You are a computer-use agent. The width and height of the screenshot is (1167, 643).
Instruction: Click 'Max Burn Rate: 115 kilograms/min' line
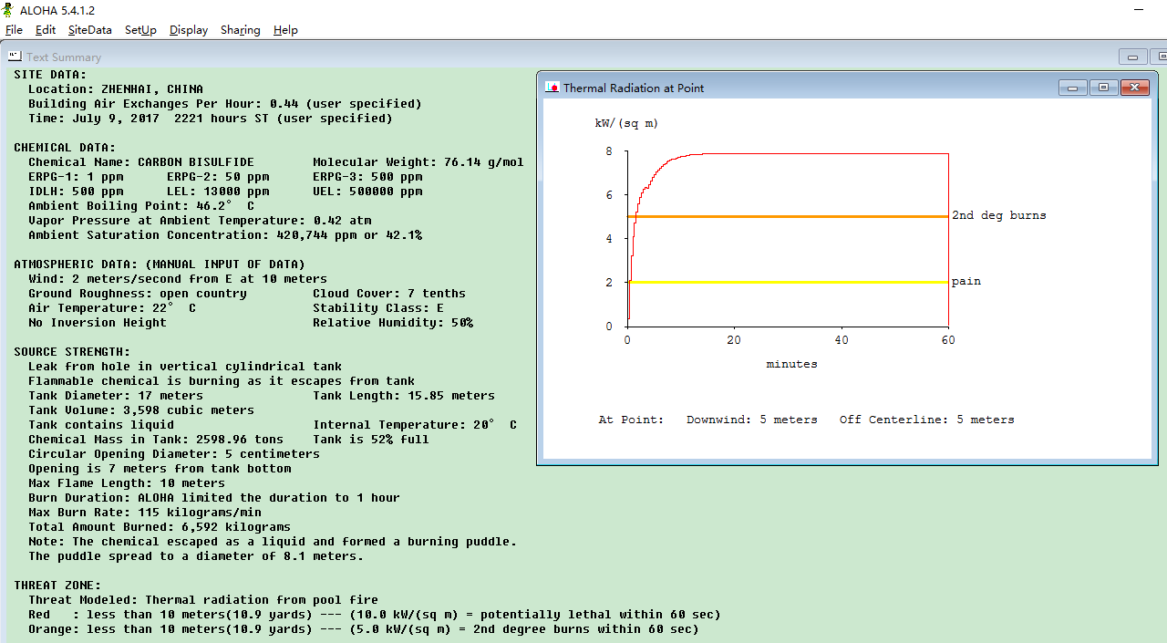click(145, 513)
